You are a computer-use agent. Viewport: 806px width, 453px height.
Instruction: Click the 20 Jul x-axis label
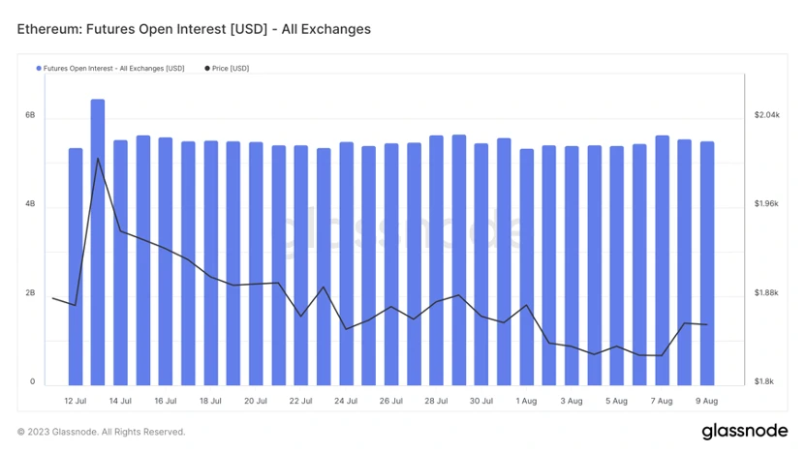pyautogui.click(x=256, y=401)
